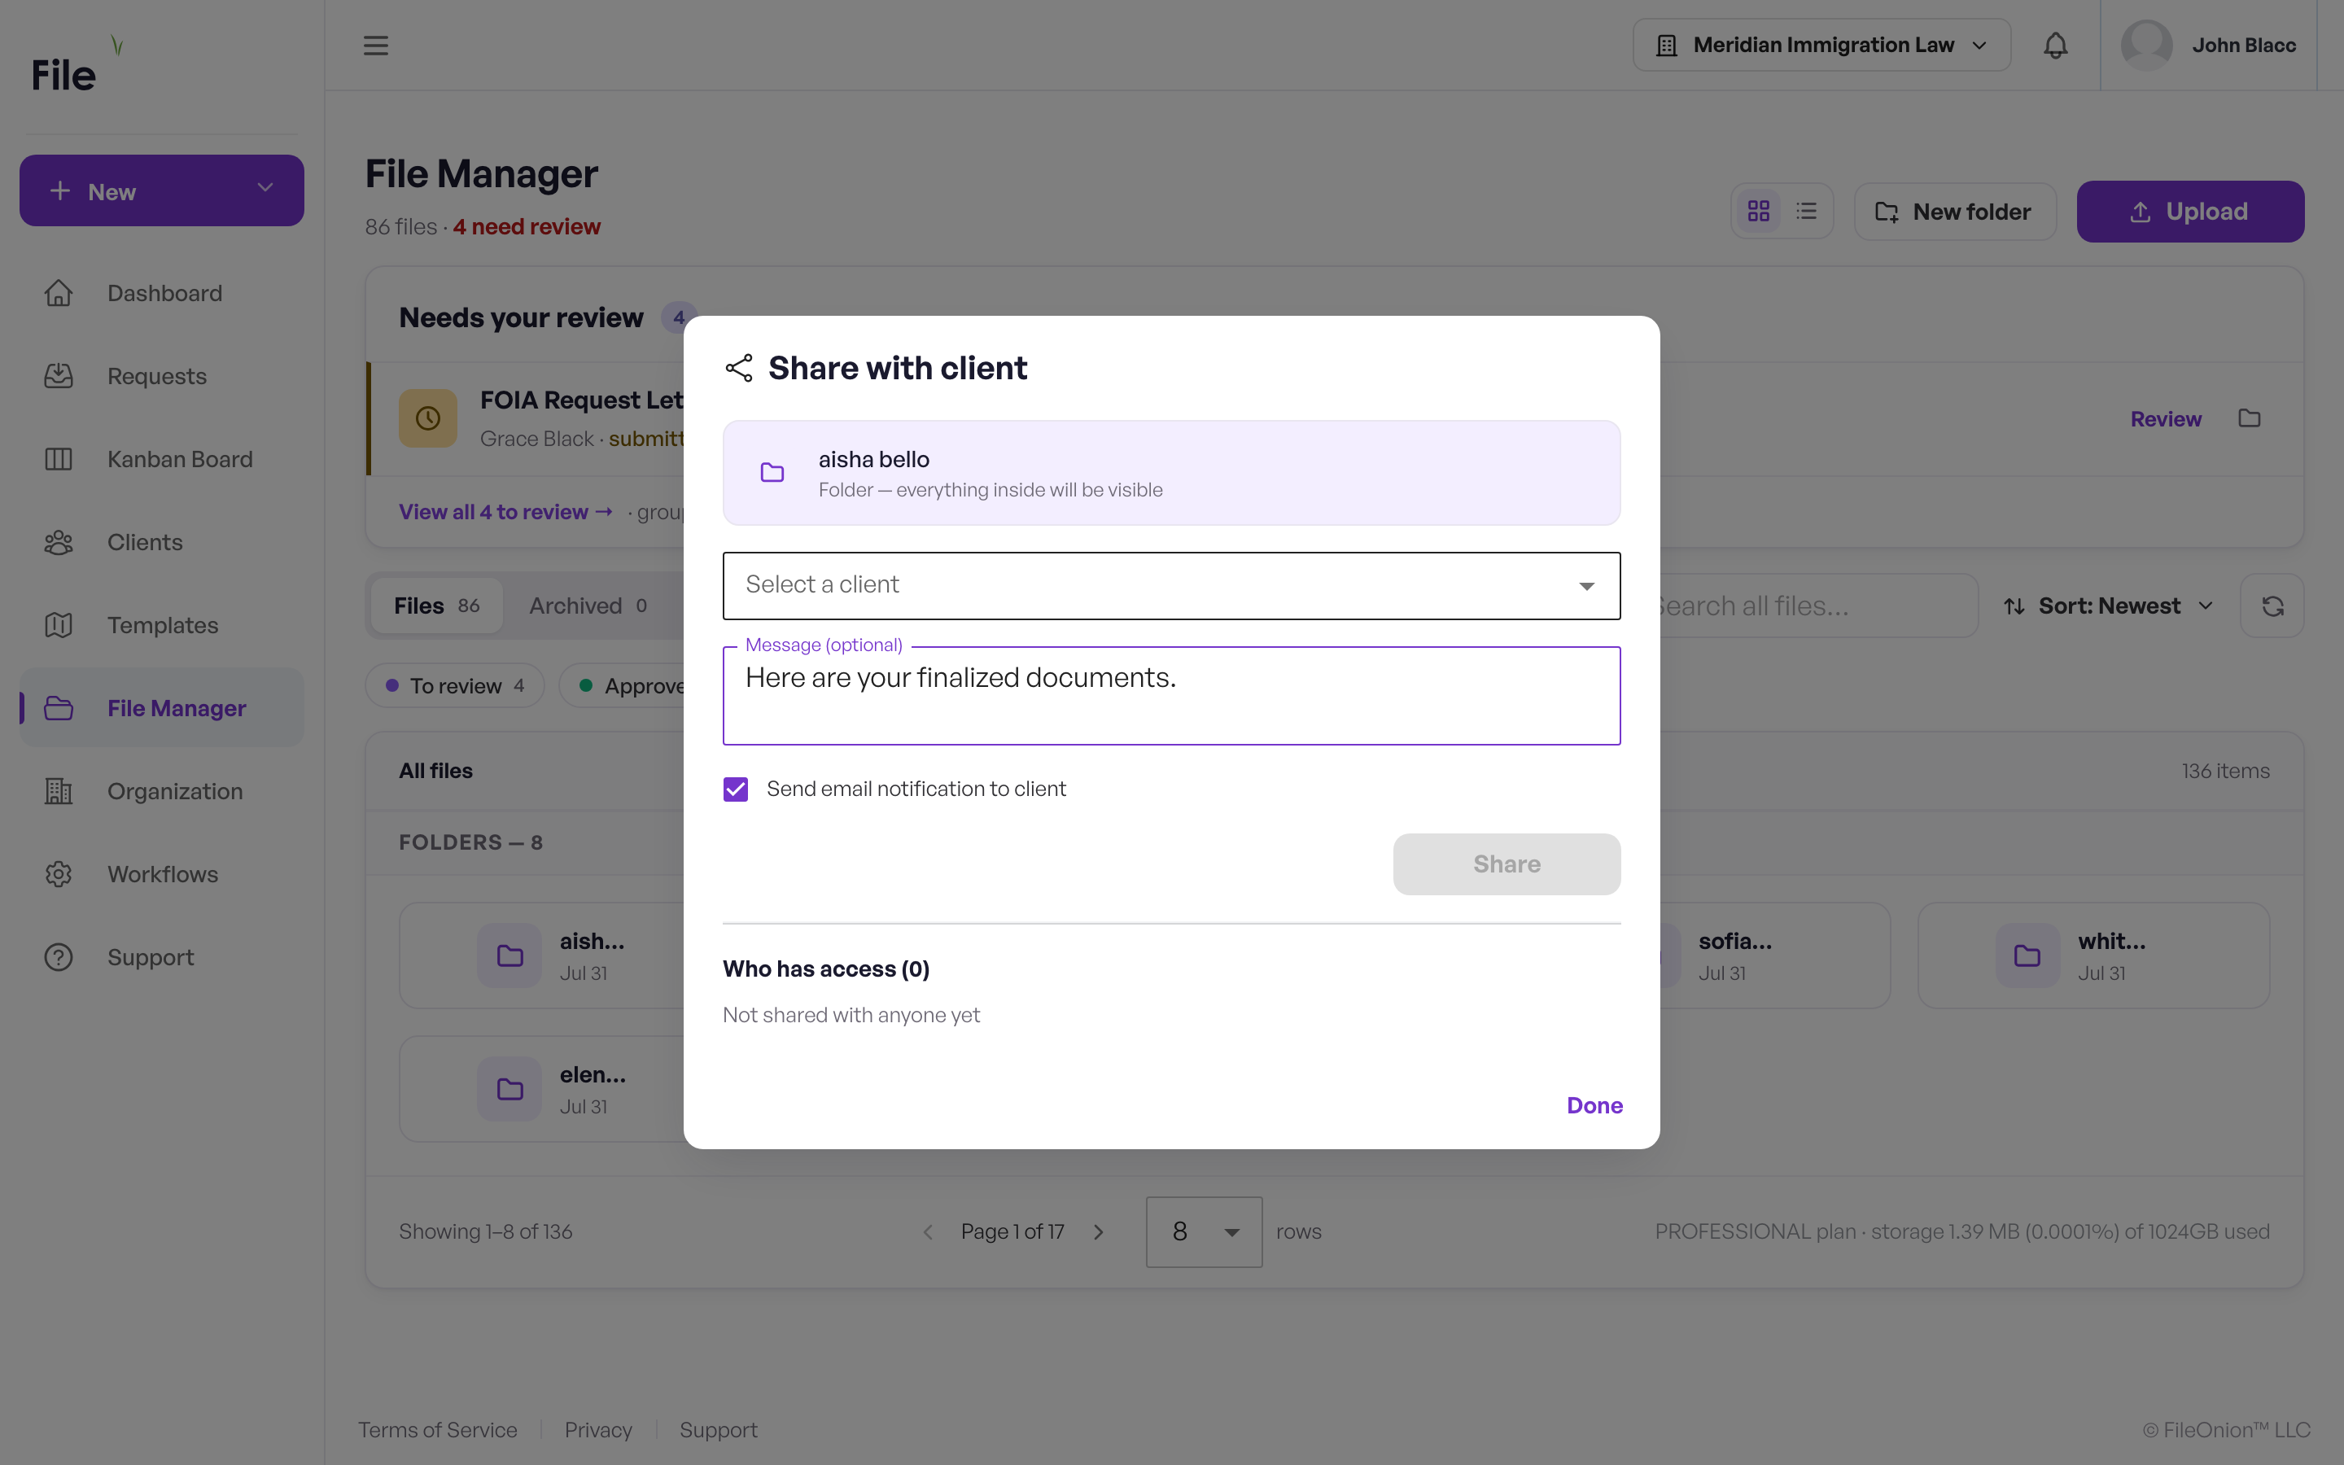Click View all 4 to review link
Viewport: 2344px width, 1465px height.
click(505, 512)
